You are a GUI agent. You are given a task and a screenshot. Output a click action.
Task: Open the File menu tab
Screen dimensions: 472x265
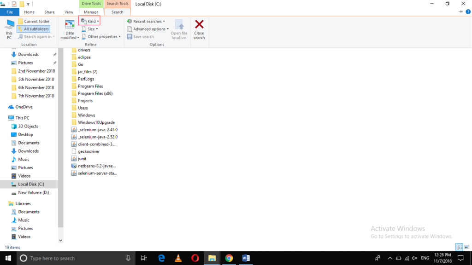[x=9, y=12]
